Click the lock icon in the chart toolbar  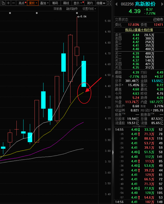click(3, 3)
